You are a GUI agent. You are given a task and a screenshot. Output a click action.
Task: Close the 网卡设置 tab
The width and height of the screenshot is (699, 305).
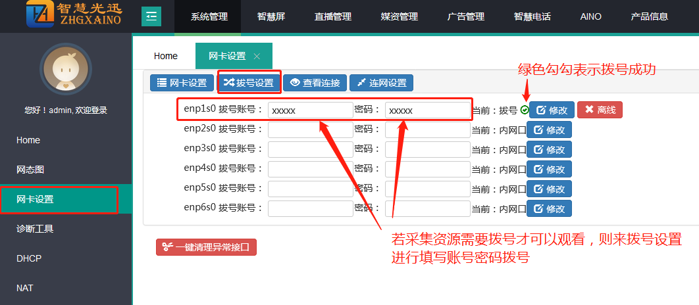pos(257,57)
